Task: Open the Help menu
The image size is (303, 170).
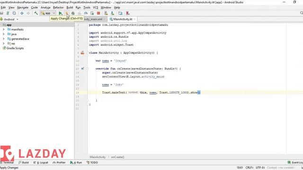Action: tap(117, 8)
